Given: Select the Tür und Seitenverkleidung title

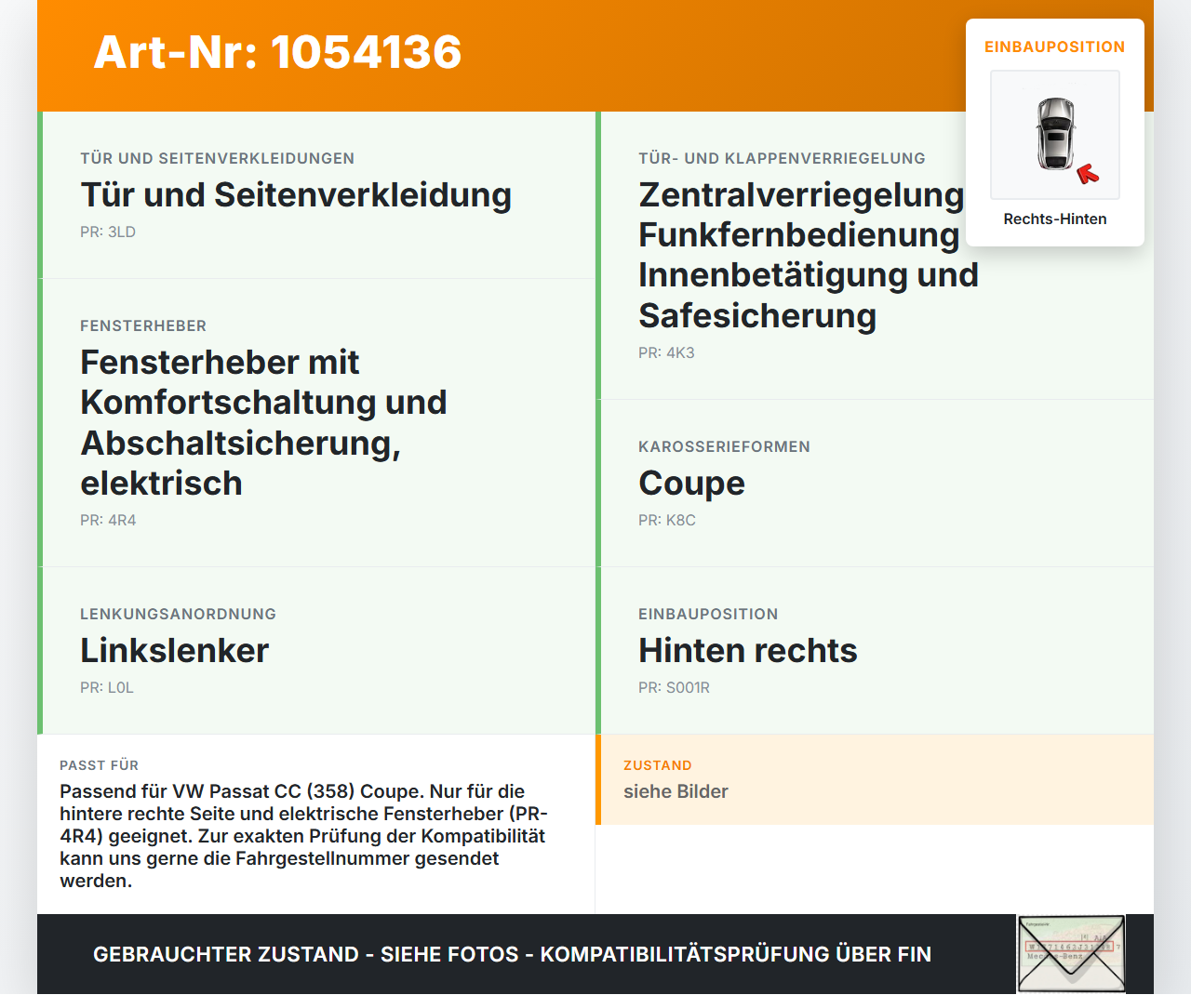Looking at the screenshot, I should (x=296, y=195).
